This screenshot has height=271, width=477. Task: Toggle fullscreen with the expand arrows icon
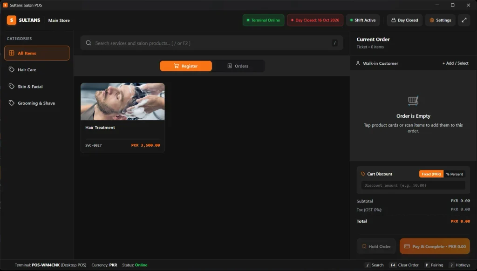[464, 20]
